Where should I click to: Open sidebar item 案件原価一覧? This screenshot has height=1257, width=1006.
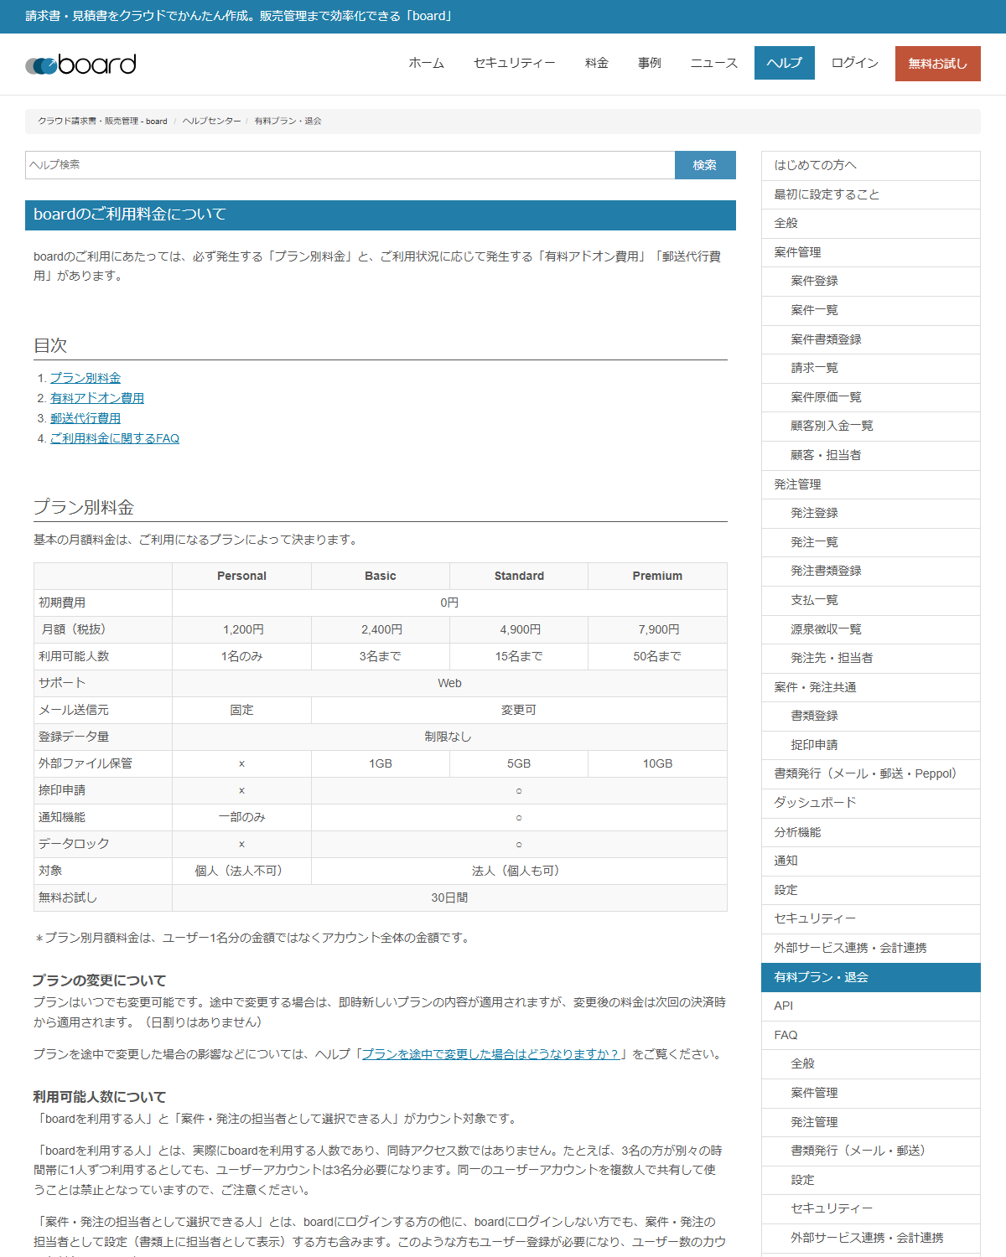pyautogui.click(x=870, y=397)
